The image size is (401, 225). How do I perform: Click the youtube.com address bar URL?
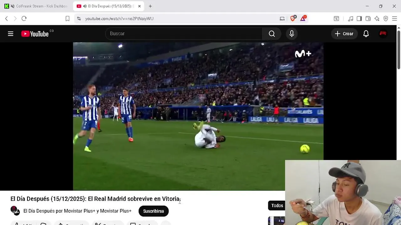(x=119, y=19)
